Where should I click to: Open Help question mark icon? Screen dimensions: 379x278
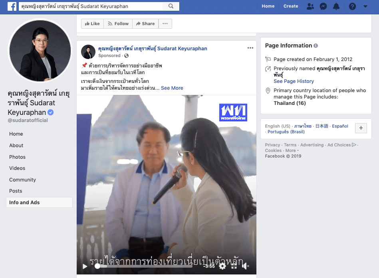[x=352, y=6]
